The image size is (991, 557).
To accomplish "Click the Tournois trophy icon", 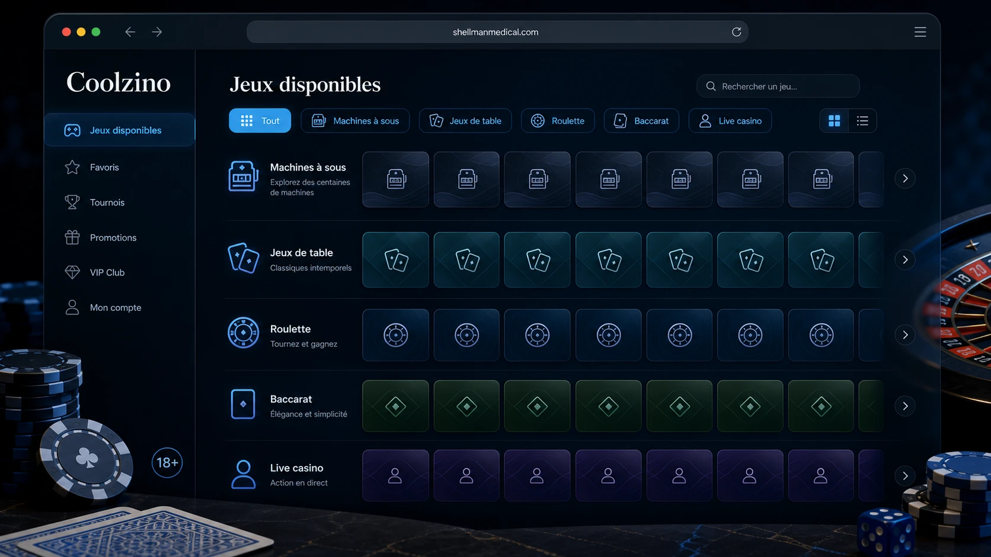I will point(72,202).
